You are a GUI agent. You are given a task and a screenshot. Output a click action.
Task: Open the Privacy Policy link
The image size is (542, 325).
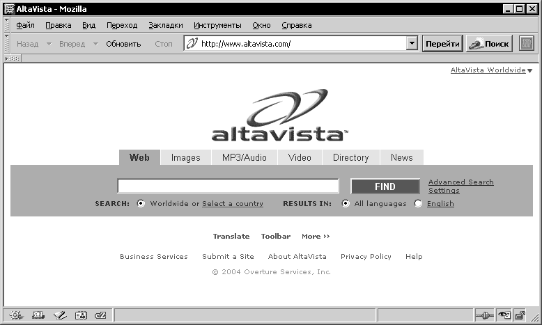[366, 256]
